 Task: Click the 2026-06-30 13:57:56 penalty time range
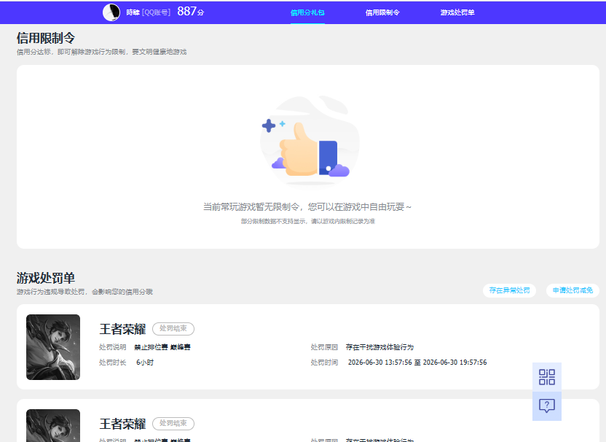417,362
